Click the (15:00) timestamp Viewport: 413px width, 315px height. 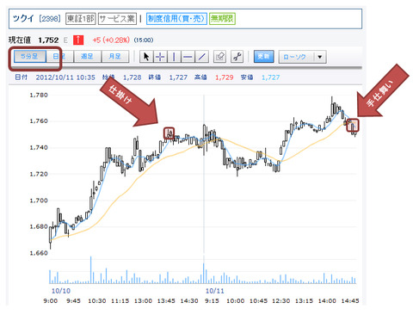(144, 40)
